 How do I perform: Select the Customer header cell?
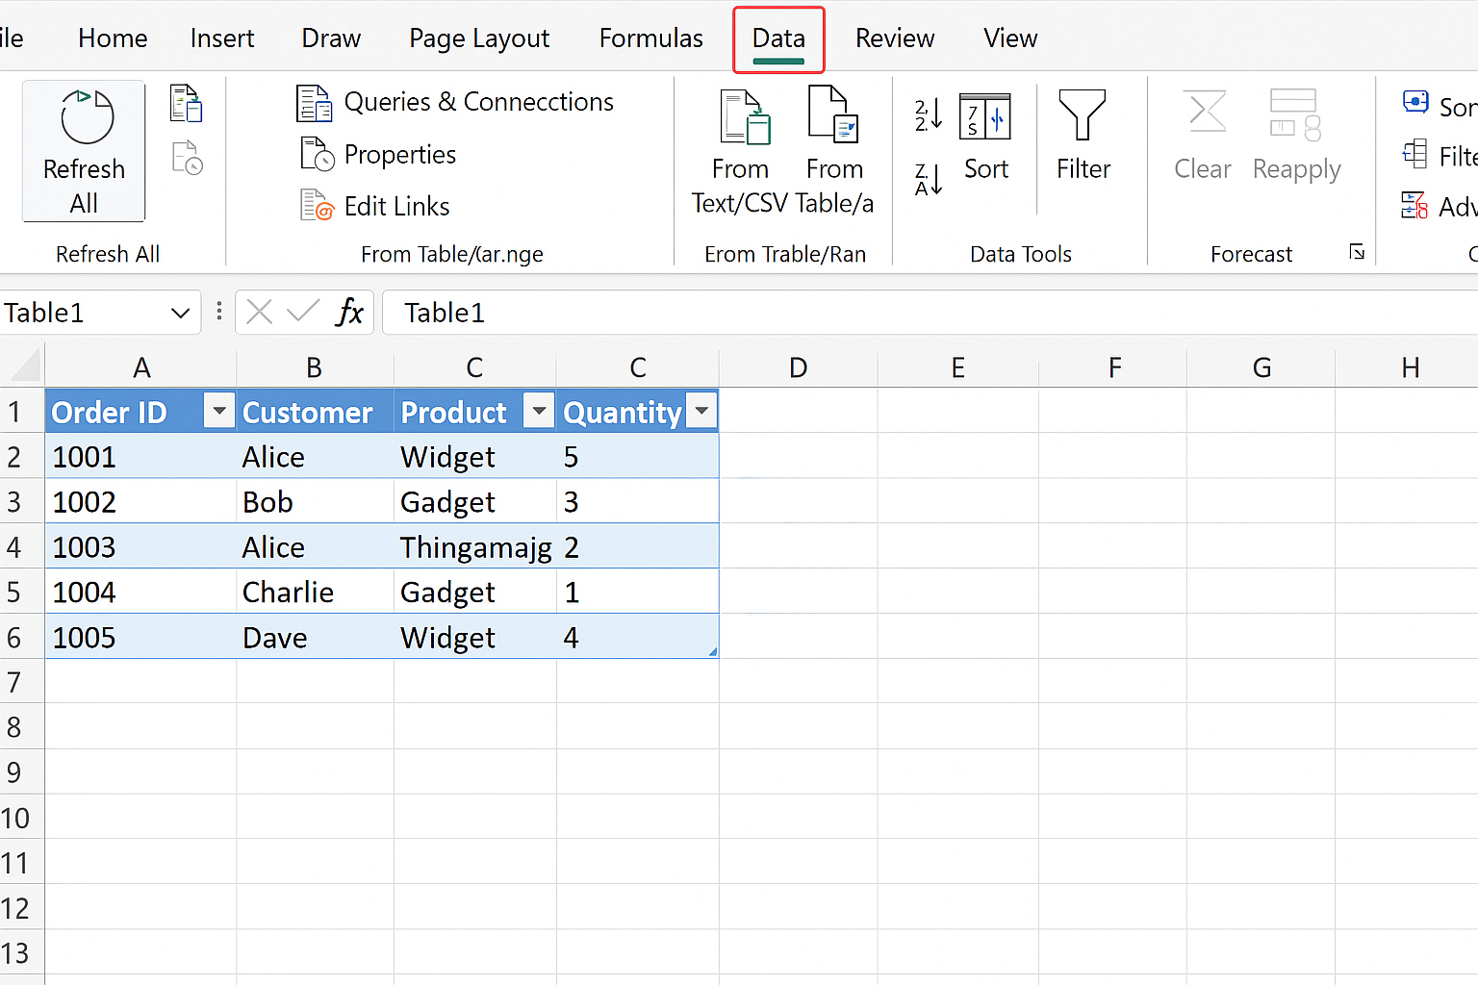point(315,412)
